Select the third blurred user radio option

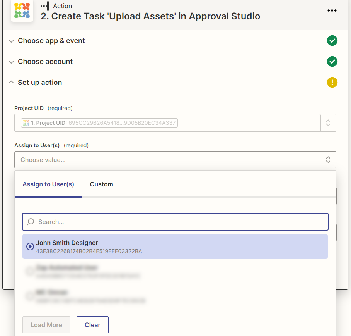pos(30,296)
